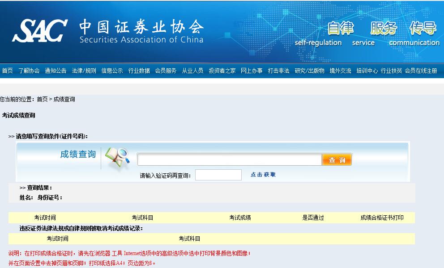Viewport: 444px width, 268px height.
Task: Click 考试科目 header in results table
Action: pos(142,218)
